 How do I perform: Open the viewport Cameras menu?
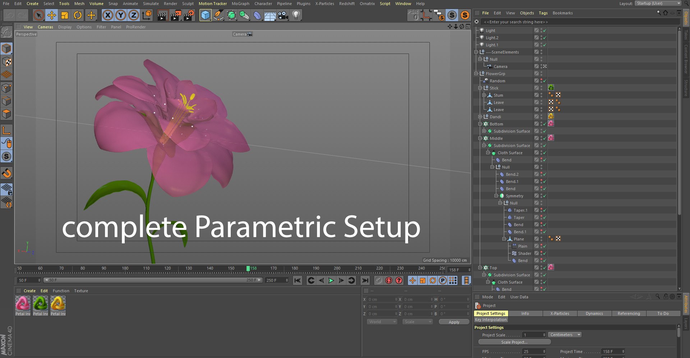pos(45,27)
